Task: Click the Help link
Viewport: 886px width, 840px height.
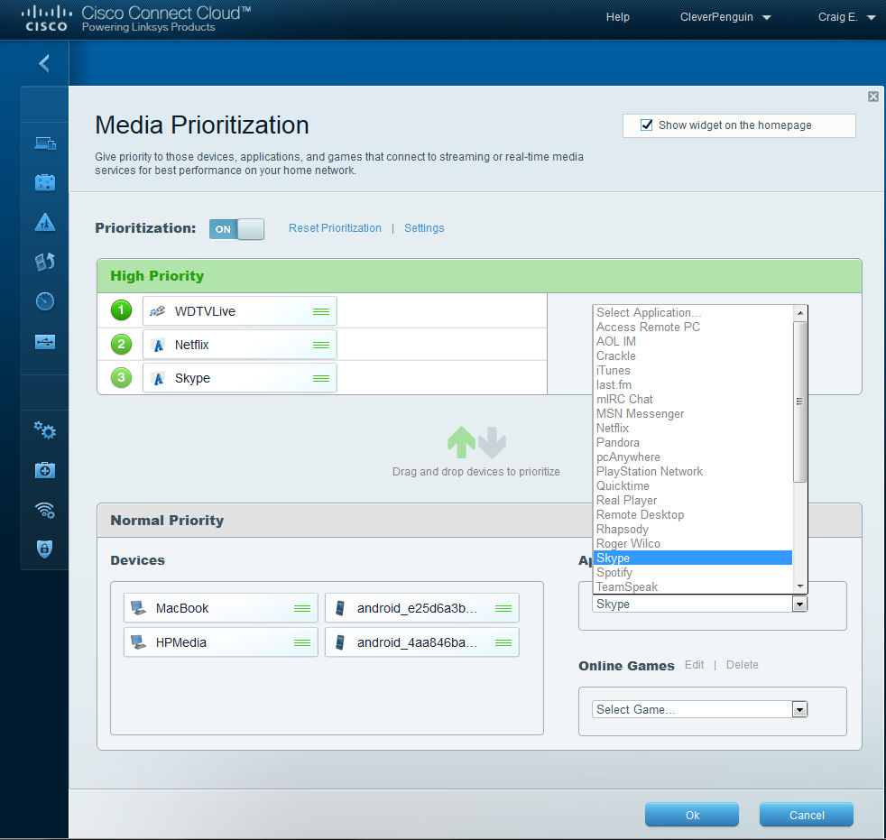Action: click(x=618, y=17)
